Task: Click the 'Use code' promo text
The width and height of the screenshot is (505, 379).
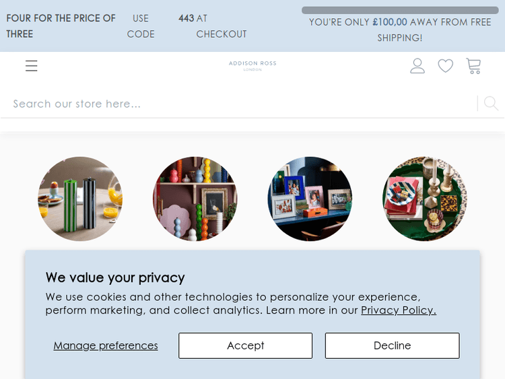Action: [141, 26]
